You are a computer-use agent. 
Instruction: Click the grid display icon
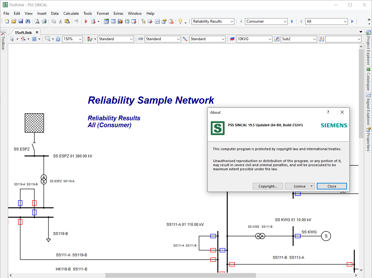pos(35,39)
